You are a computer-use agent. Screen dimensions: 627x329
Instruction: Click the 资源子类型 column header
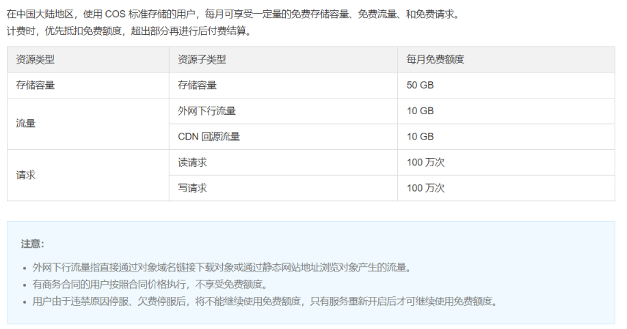pos(202,60)
